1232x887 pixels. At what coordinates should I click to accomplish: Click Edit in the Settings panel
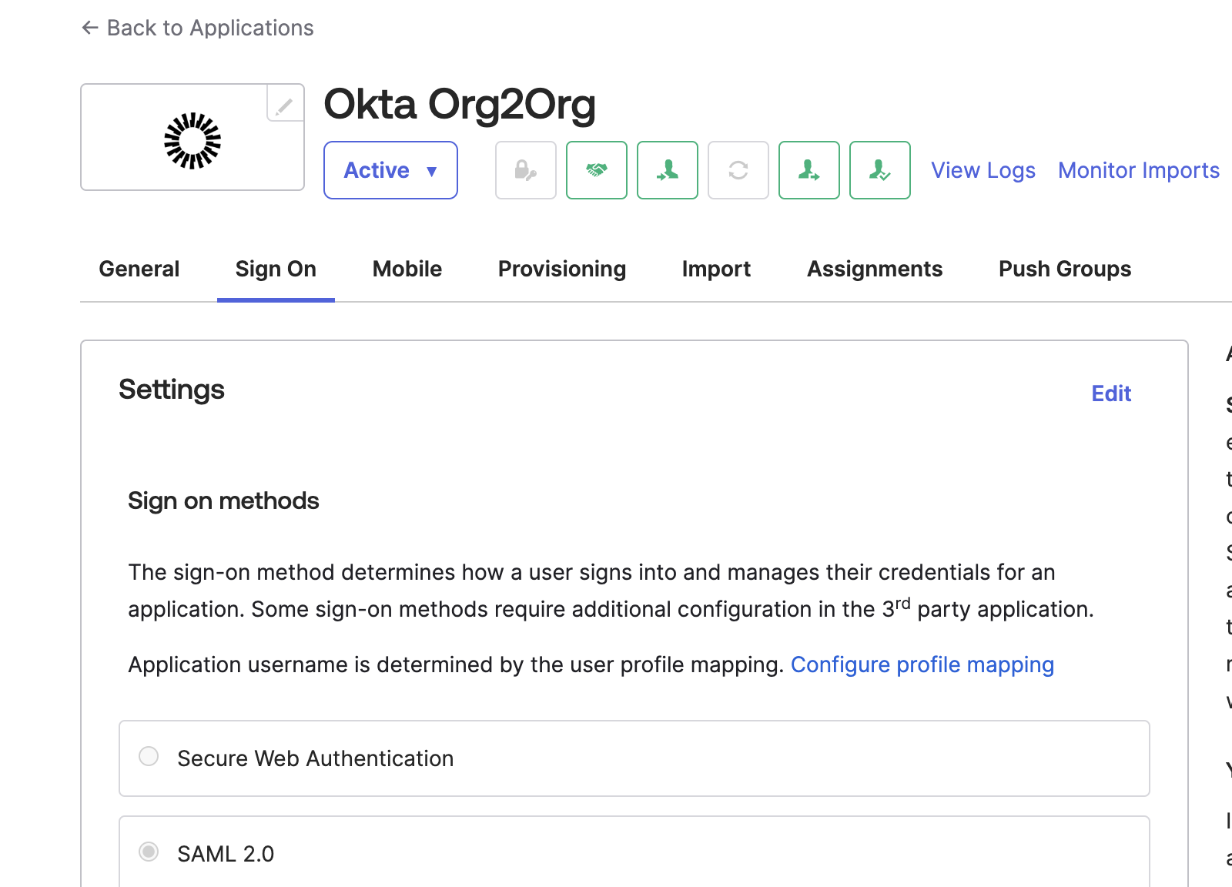pos(1111,393)
